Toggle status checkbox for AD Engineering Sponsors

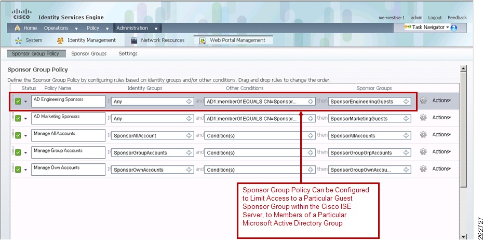18,101
